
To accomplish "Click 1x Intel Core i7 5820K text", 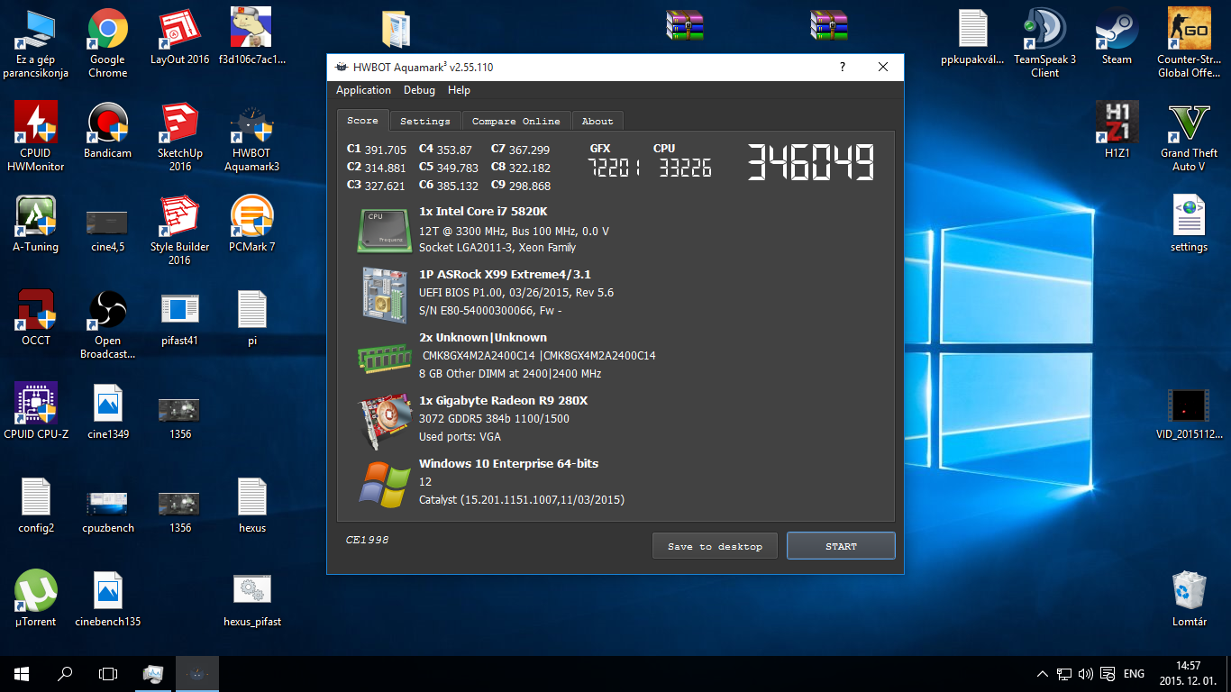I will click(483, 212).
